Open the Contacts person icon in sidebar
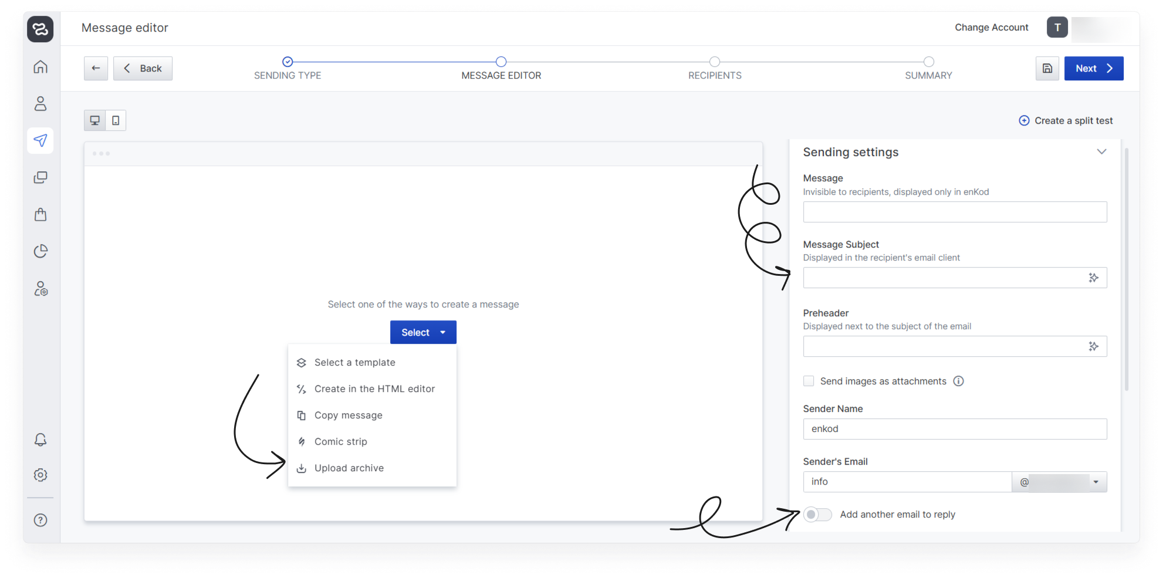 [x=40, y=104]
